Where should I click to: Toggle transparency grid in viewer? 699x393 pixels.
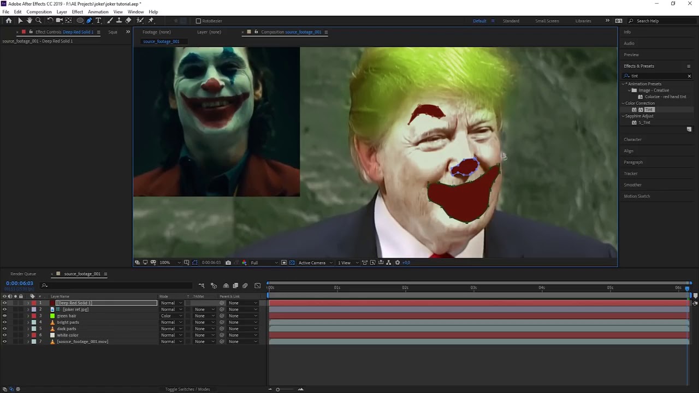[x=292, y=263]
